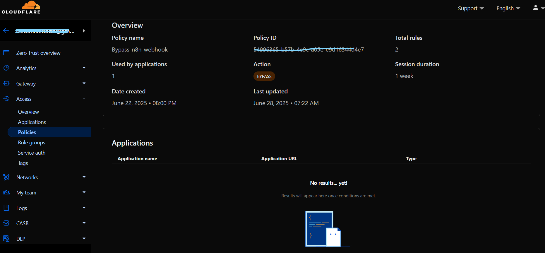The width and height of the screenshot is (545, 253).
Task: Click the Used by applications label
Action: [139, 64]
